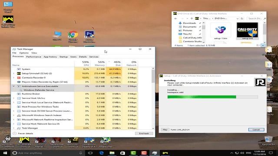The width and height of the screenshot is (278, 156).
Task: Switch to Task Manager taskbar button
Action: pyautogui.click(x=155, y=153)
